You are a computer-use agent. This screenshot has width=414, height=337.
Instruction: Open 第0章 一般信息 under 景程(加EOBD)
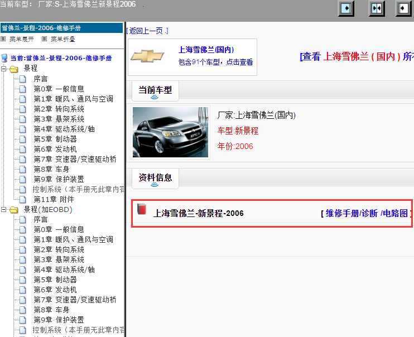(59, 229)
